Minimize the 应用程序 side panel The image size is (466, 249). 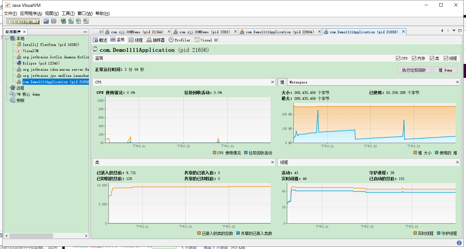85,32
